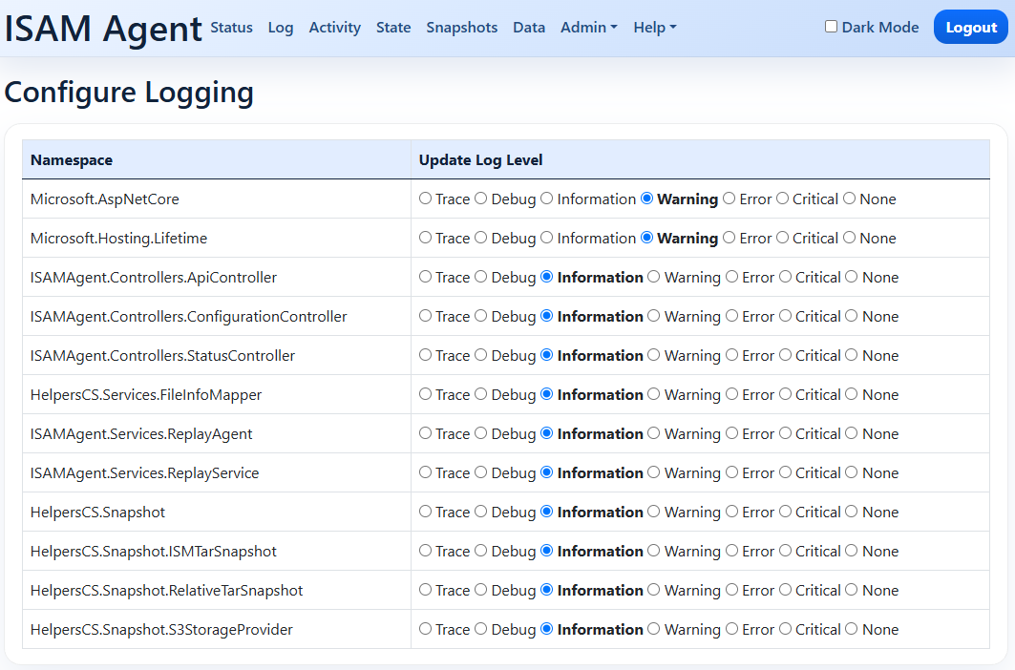Image resolution: width=1015 pixels, height=670 pixels.
Task: Set Microsoft.Hosting.Lifetime to Information
Action: point(547,238)
